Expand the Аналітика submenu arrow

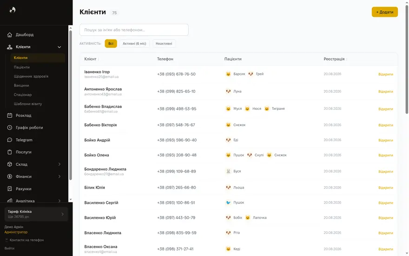(59, 201)
